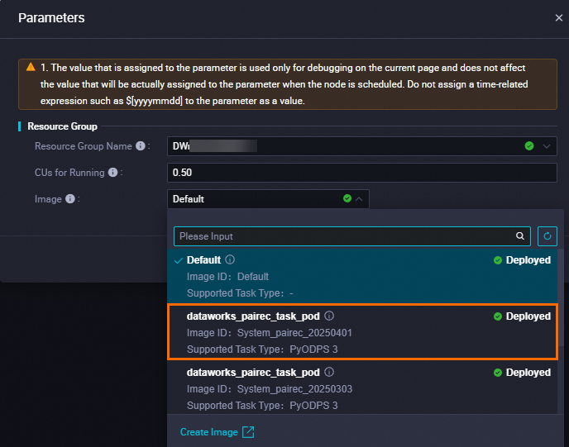Focus the Please Input search field
The image size is (569, 447).
(x=352, y=236)
